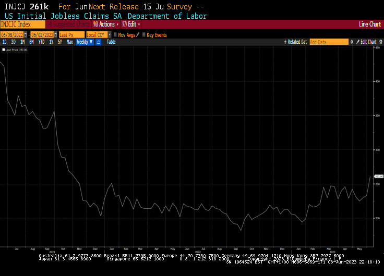Click the 350 y-axis label
Screen dimensions: 384x276
click(x=378, y=116)
